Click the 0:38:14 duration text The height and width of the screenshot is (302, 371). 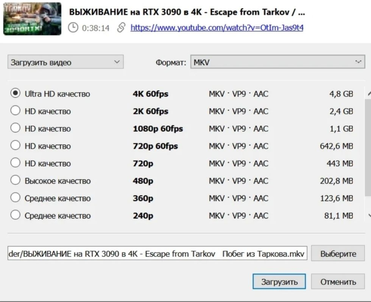coord(95,28)
